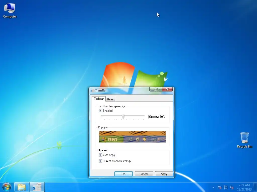Switch to the About tab
The width and height of the screenshot is (257, 192).
[x=110, y=99]
